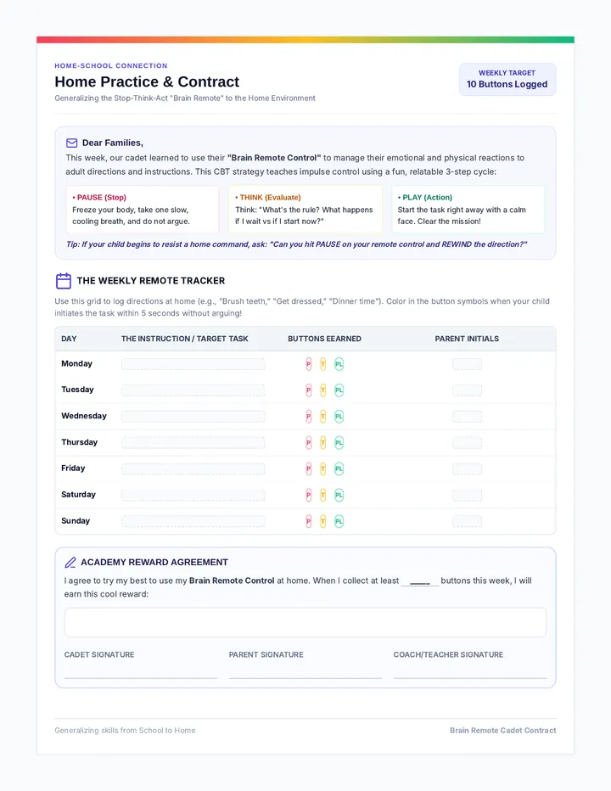This screenshot has width=611, height=791.
Task: Color Saturday's green PL play button
Action: 339,496
